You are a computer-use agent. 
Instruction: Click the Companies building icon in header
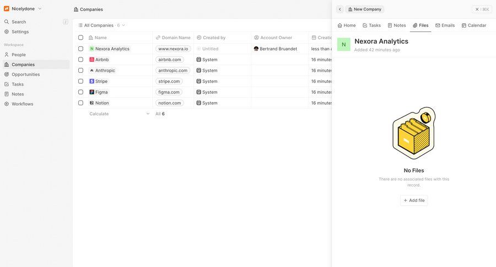click(x=76, y=9)
